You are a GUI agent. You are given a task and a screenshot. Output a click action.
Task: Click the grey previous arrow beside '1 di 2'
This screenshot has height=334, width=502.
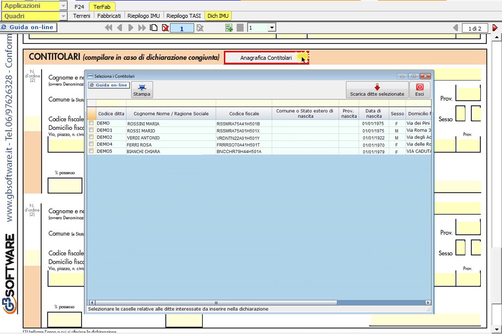456,28
